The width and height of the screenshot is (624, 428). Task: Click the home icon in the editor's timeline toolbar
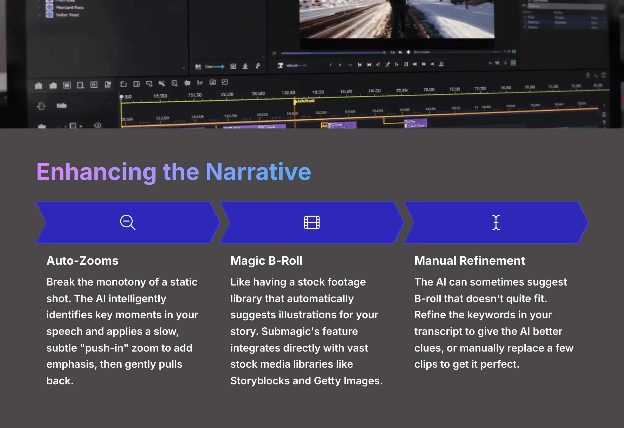click(38, 86)
